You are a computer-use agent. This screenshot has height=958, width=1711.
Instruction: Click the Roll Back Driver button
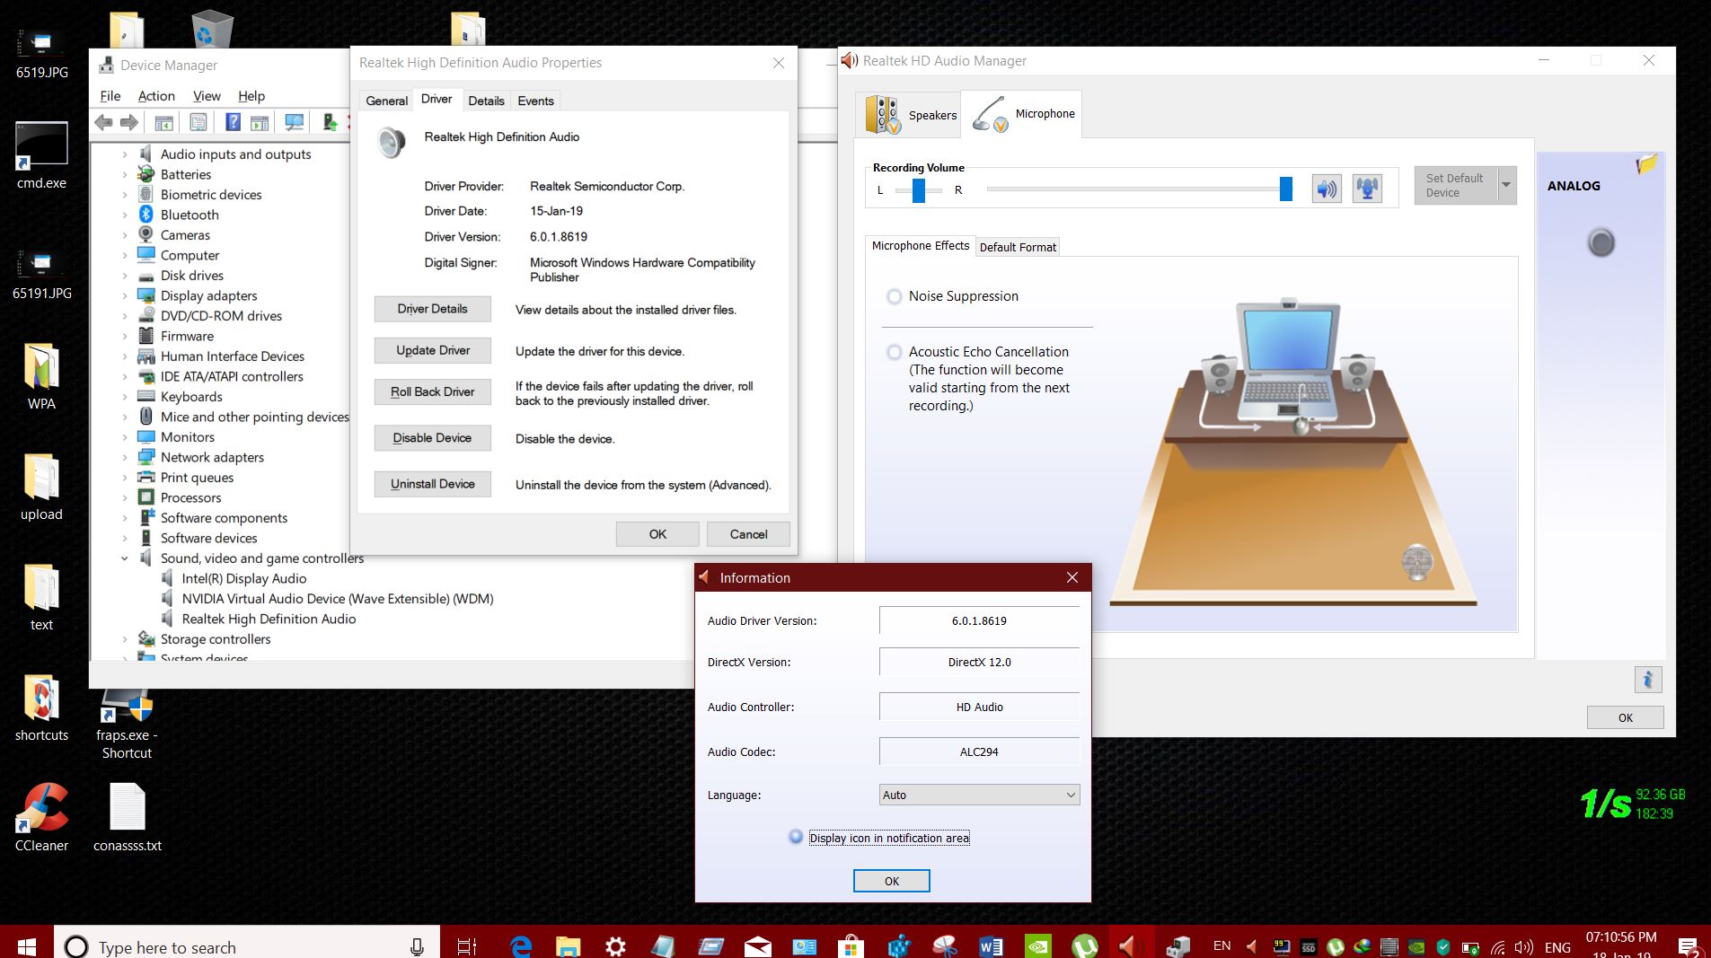(433, 391)
